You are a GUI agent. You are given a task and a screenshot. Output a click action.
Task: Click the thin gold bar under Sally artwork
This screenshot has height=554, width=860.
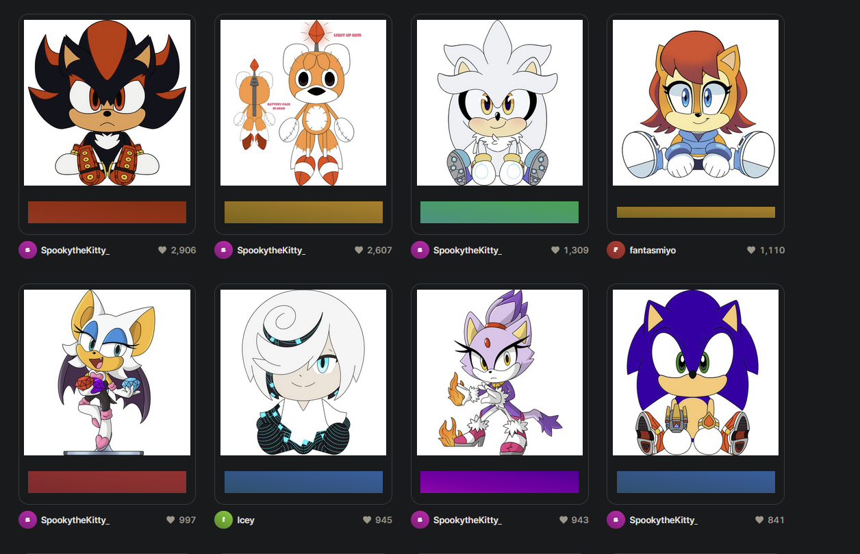click(696, 212)
